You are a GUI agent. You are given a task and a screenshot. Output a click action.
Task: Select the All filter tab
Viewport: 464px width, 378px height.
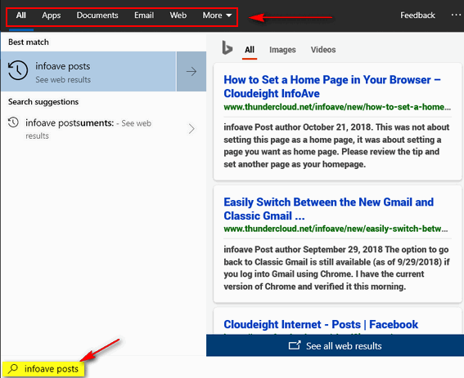point(21,16)
